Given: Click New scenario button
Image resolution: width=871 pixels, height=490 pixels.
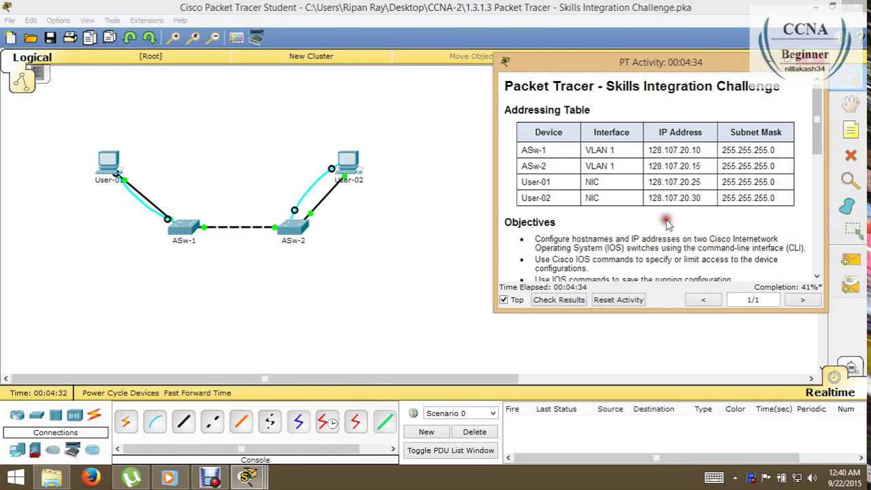Looking at the screenshot, I should 426,432.
